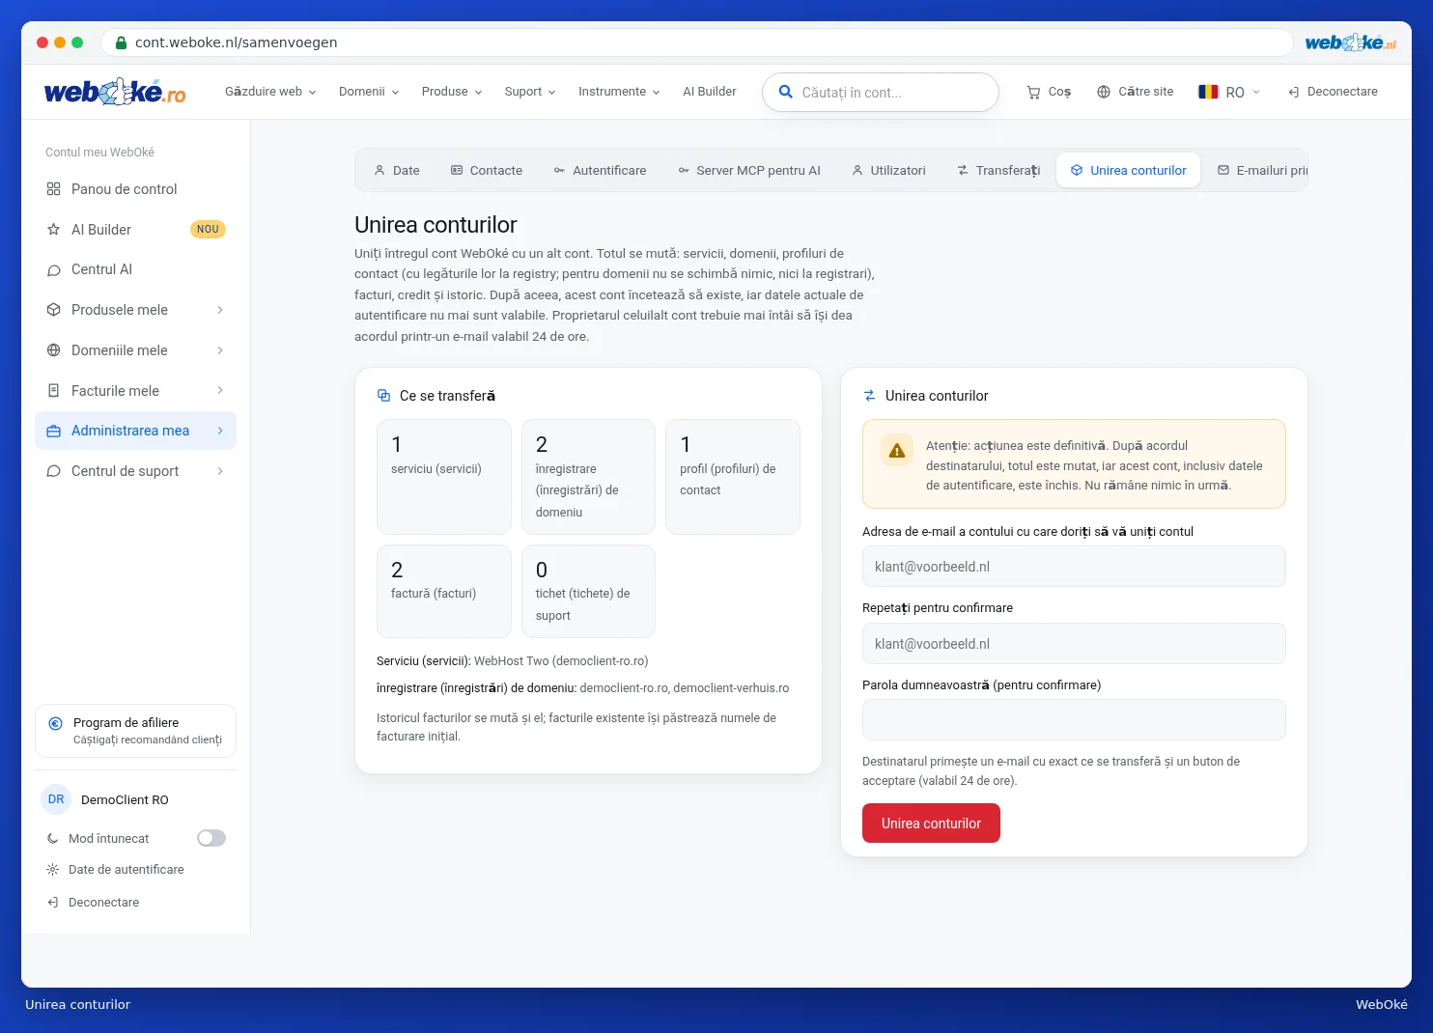Focus the Căutați în cont search field
The width and height of the screenshot is (1433, 1033).
881,93
